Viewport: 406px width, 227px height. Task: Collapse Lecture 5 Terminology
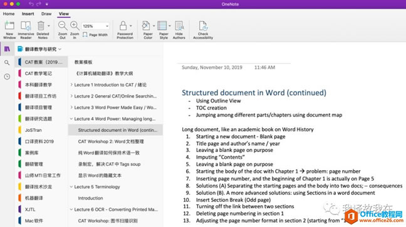coord(71,187)
